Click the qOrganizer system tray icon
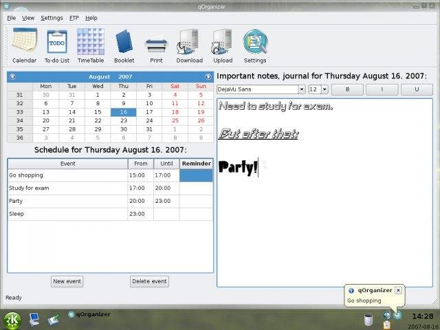This screenshot has width=440, height=330. (x=397, y=316)
